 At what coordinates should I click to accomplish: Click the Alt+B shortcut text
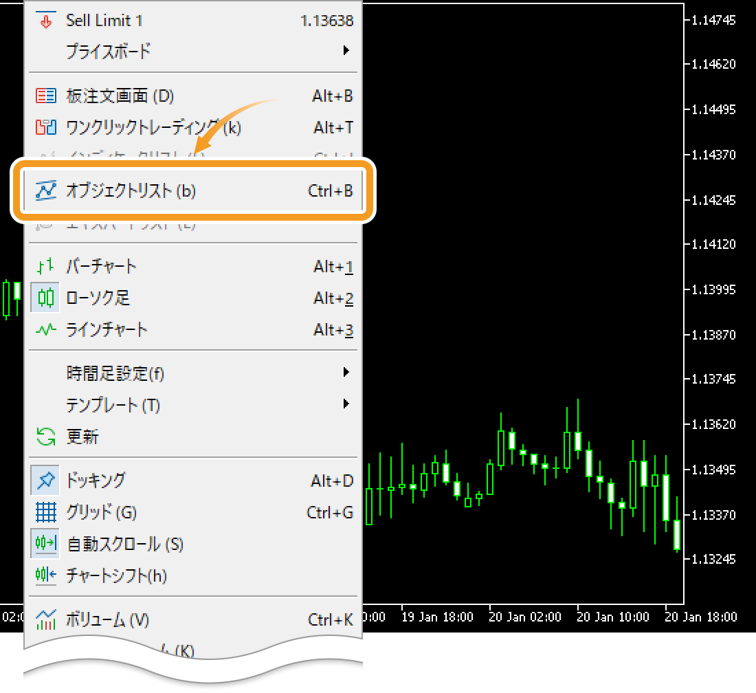click(x=332, y=96)
